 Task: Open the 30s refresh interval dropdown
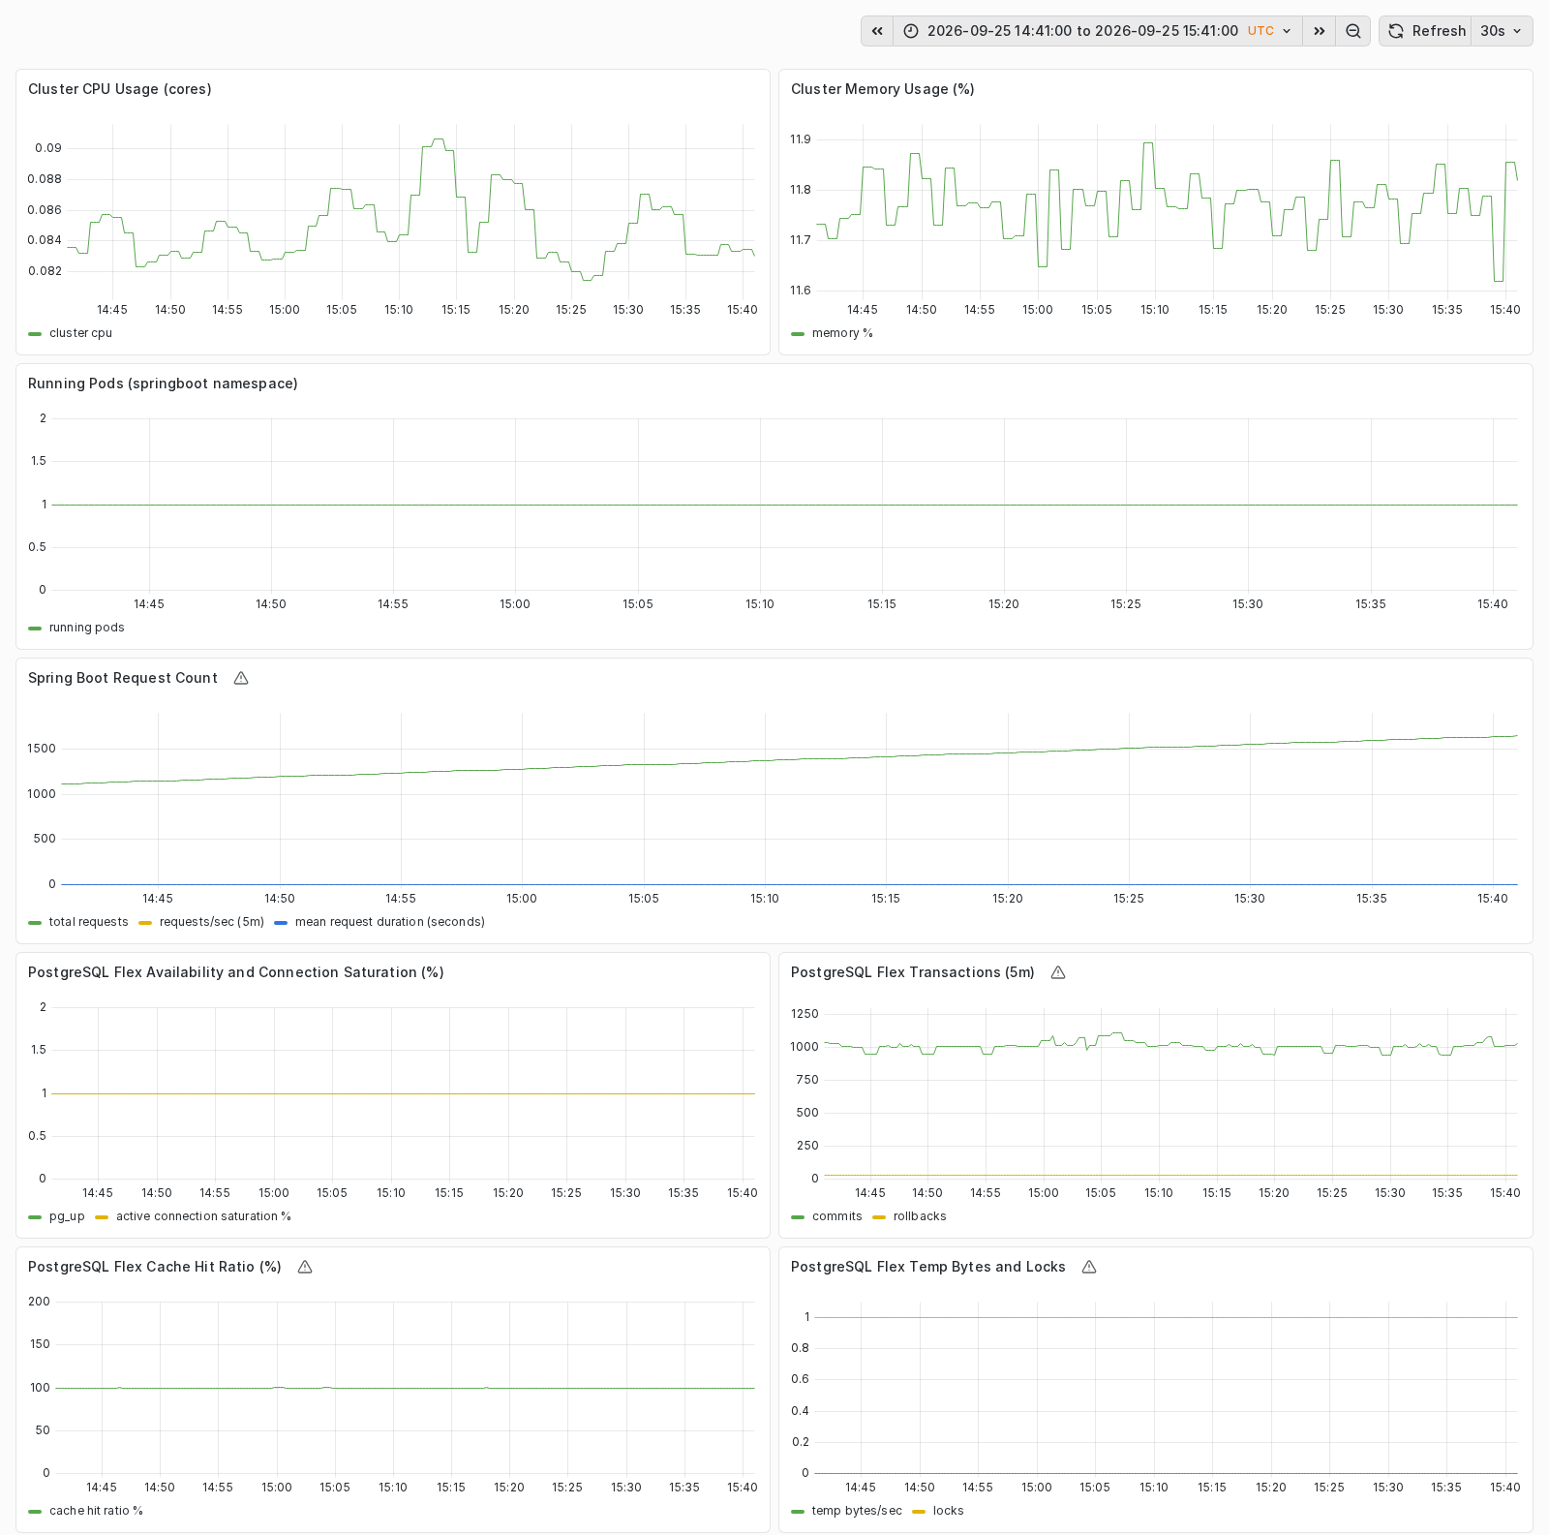(x=1502, y=31)
